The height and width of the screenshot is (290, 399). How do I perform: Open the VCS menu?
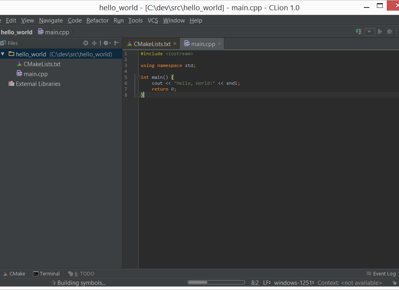pos(152,20)
